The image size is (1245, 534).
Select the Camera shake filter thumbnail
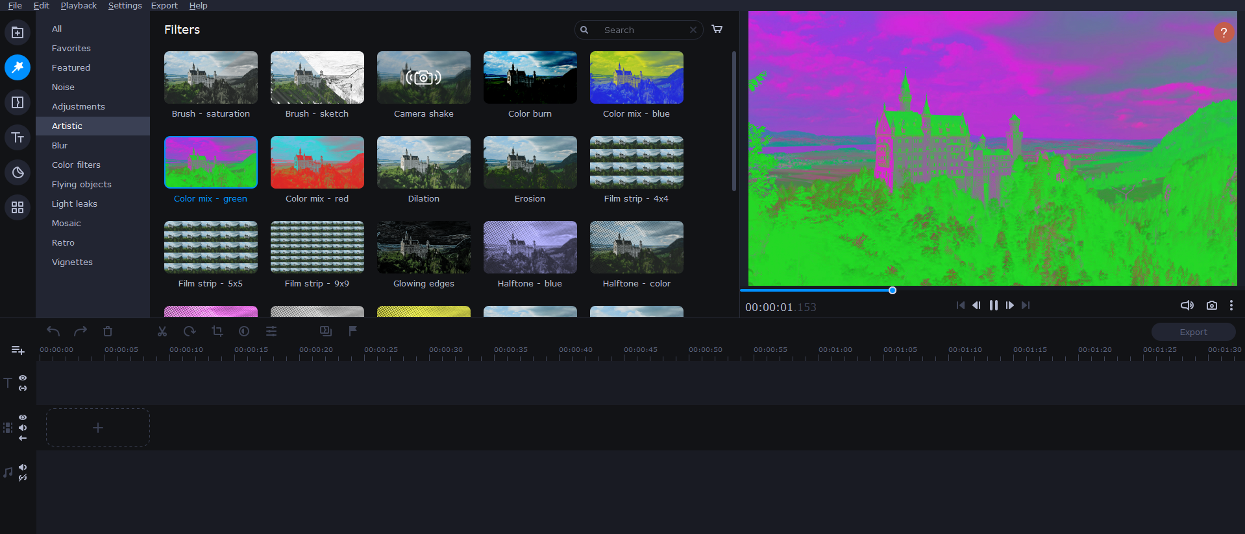(x=424, y=77)
